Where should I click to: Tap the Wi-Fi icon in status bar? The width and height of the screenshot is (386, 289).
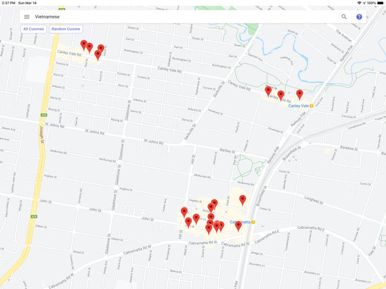(359, 3)
